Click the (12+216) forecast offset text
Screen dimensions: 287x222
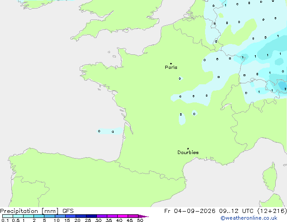[x=272, y=211]
